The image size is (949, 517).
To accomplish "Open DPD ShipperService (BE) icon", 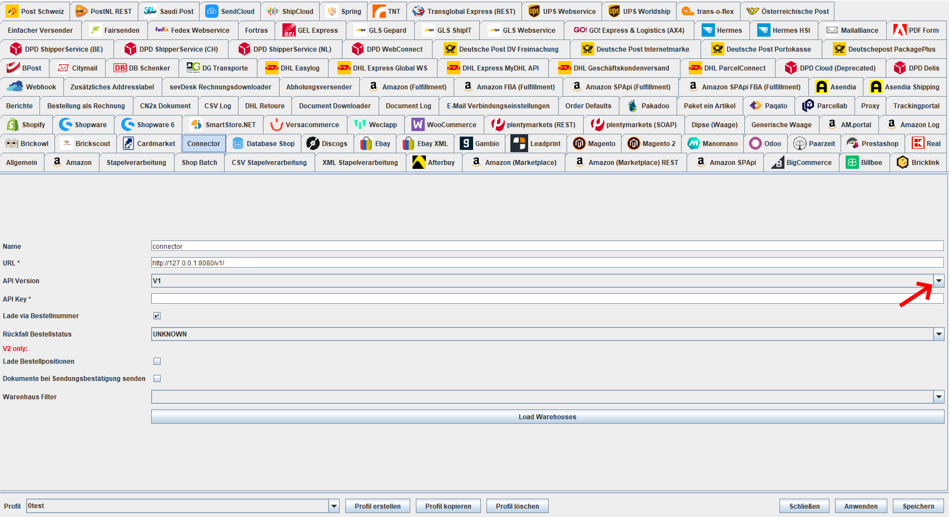I will (x=16, y=49).
